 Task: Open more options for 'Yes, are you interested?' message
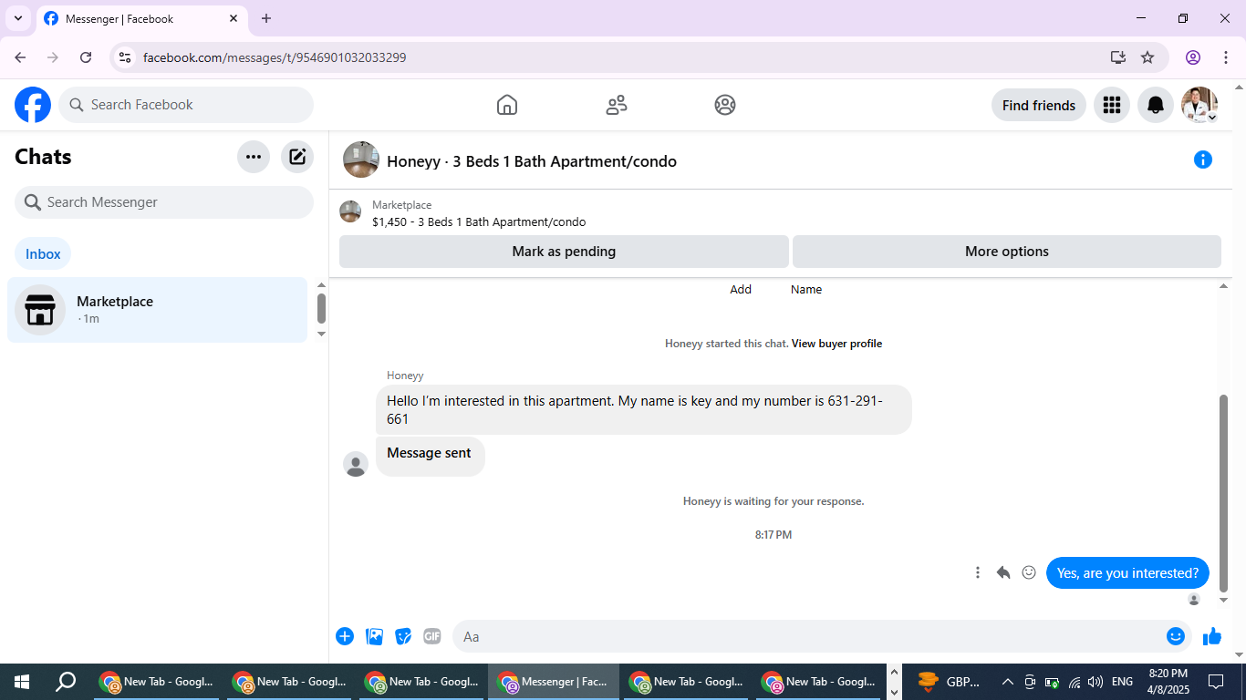(978, 572)
